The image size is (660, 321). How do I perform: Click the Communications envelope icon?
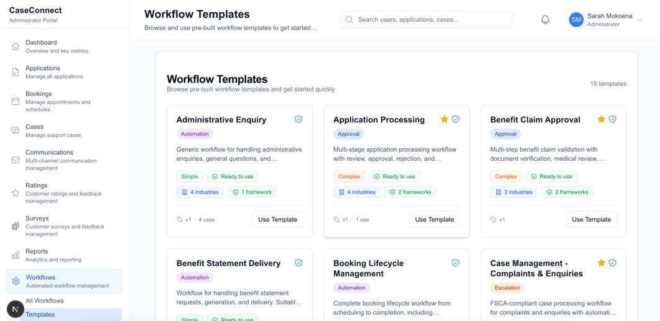click(x=16, y=160)
